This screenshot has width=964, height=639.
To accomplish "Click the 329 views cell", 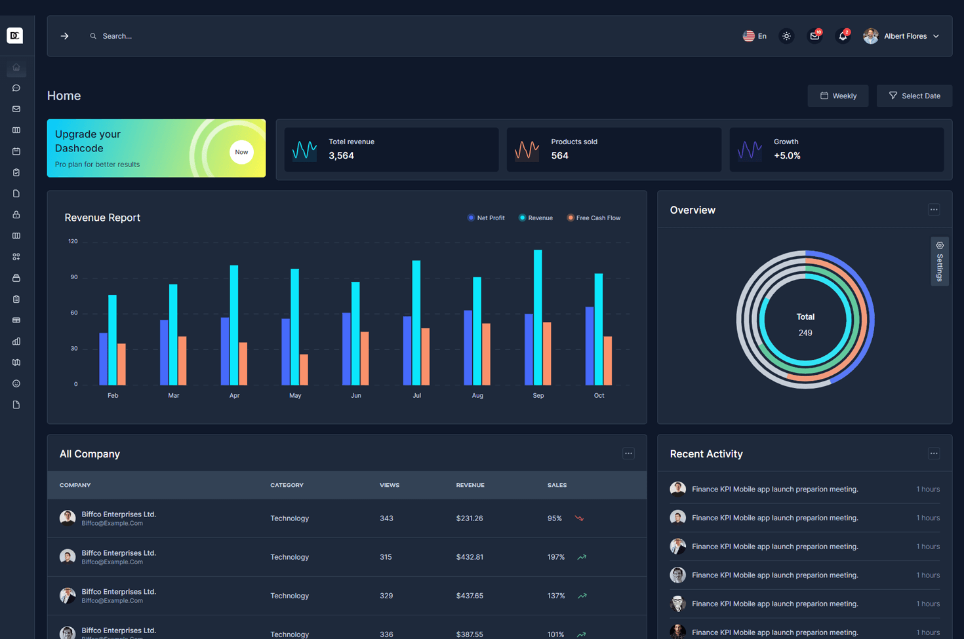I will [x=386, y=596].
